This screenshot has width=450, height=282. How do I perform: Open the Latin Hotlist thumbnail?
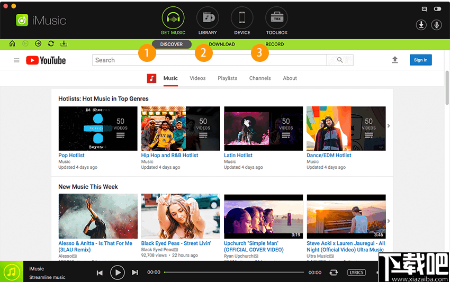264,129
